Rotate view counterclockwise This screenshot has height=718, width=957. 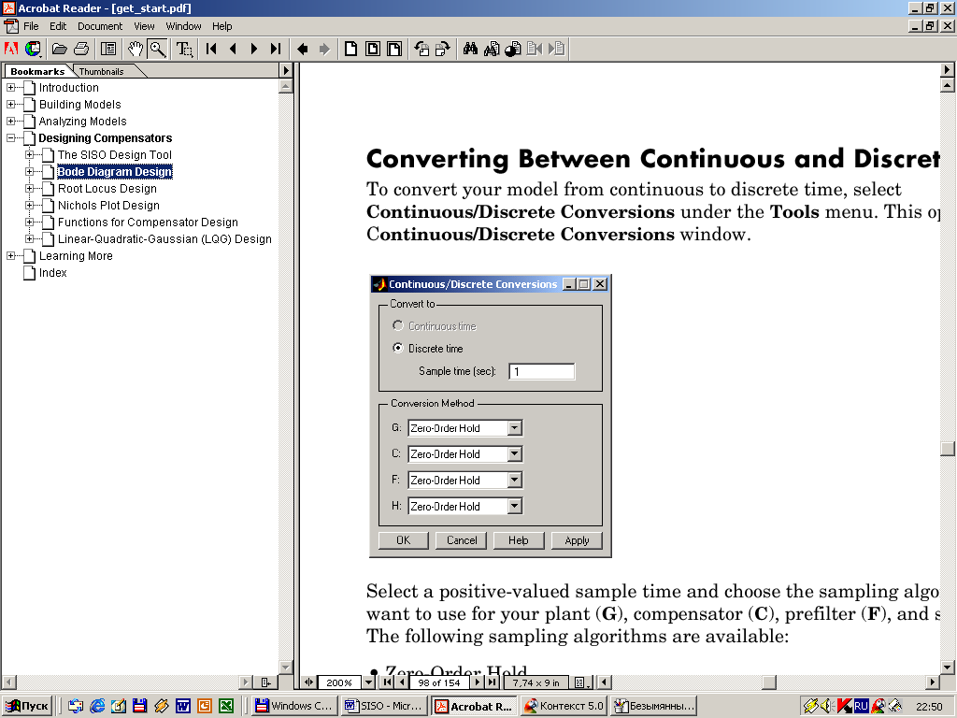coord(421,49)
